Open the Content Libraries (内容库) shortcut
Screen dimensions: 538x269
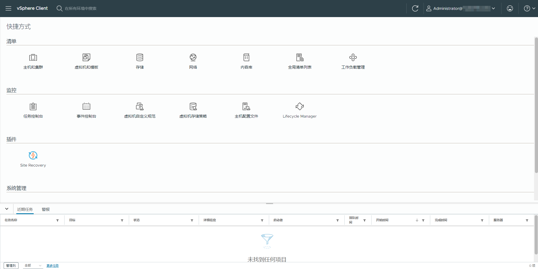pos(246,61)
